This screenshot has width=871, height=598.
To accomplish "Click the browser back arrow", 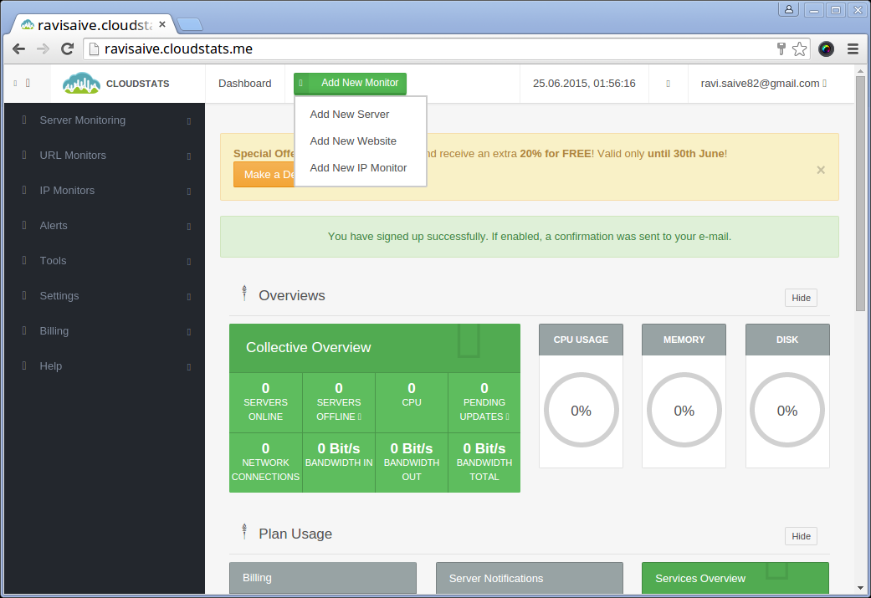I will point(19,49).
